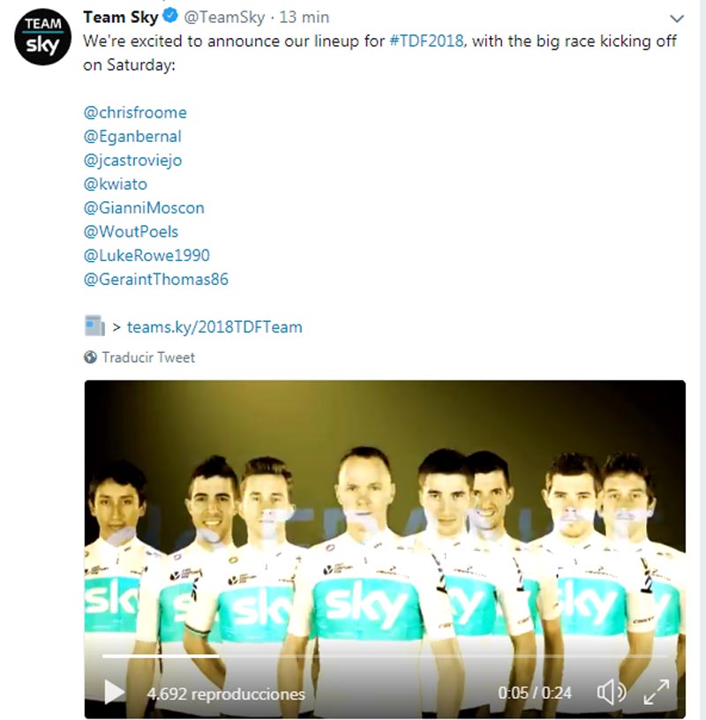
Task: Mute the video with the speaker icon
Action: pos(611,692)
